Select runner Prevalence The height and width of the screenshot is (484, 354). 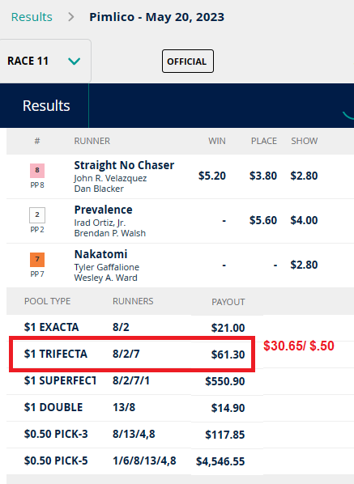coord(103,210)
